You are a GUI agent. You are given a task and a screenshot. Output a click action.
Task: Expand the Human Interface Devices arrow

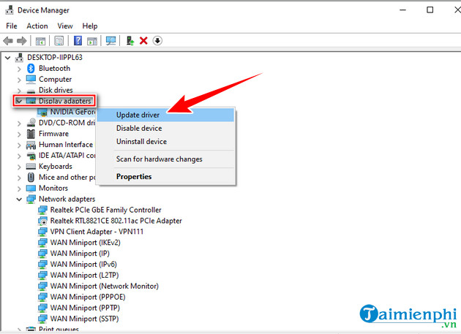(19, 145)
